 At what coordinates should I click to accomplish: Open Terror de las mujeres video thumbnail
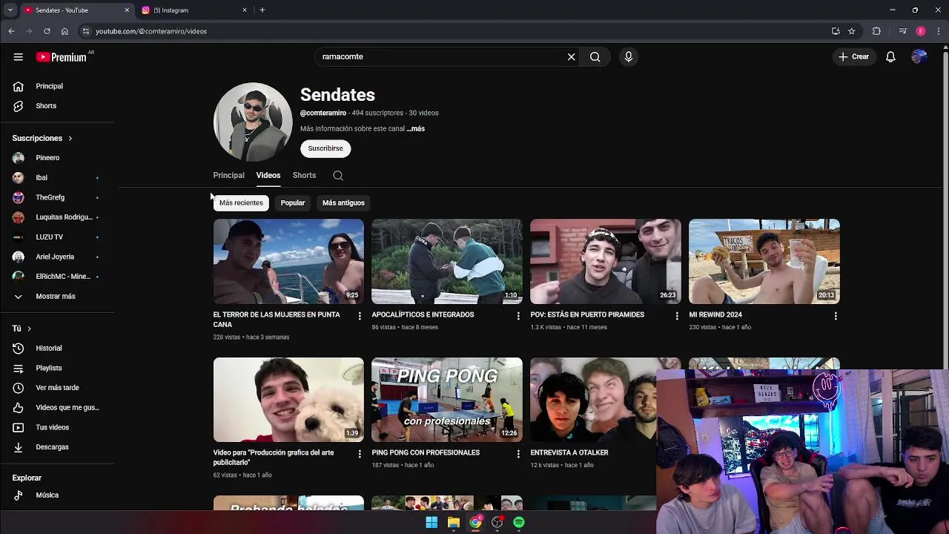(288, 261)
